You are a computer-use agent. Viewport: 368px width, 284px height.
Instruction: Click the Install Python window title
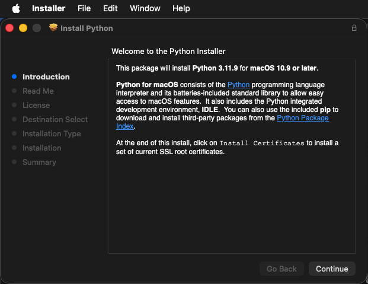tap(87, 28)
